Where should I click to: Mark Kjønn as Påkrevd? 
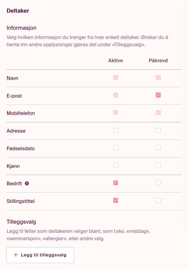click(x=158, y=165)
